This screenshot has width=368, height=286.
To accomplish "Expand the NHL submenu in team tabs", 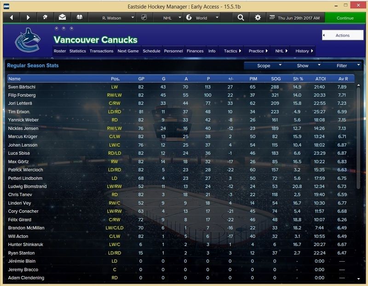I will point(281,51).
